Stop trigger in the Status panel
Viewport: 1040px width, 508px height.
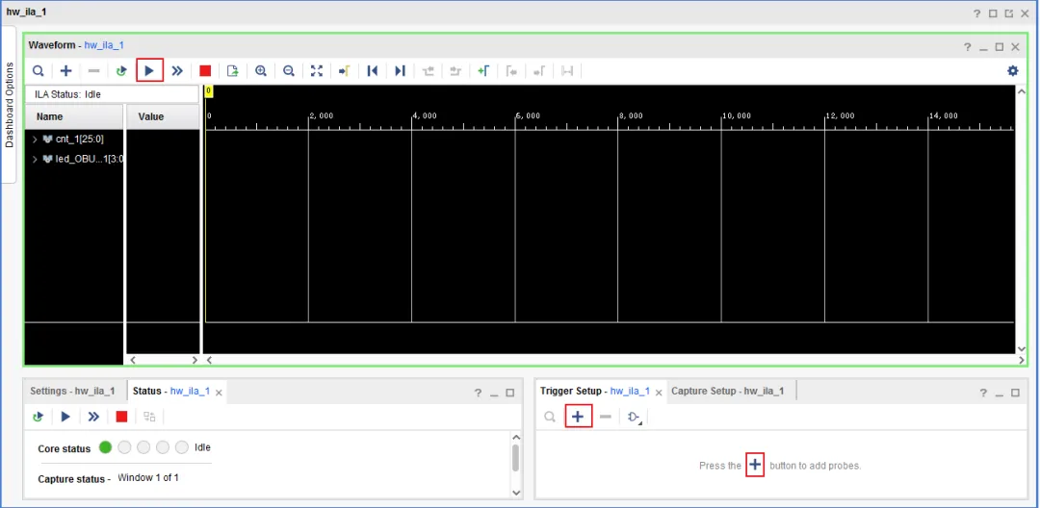coord(121,417)
